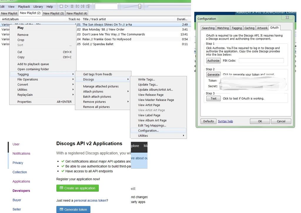
Task: Select Open containing folder
Action: pos(43,69)
